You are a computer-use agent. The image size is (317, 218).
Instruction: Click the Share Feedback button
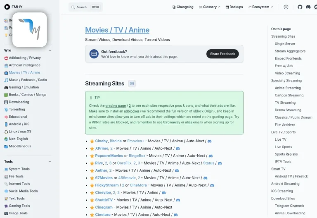coord(222,54)
